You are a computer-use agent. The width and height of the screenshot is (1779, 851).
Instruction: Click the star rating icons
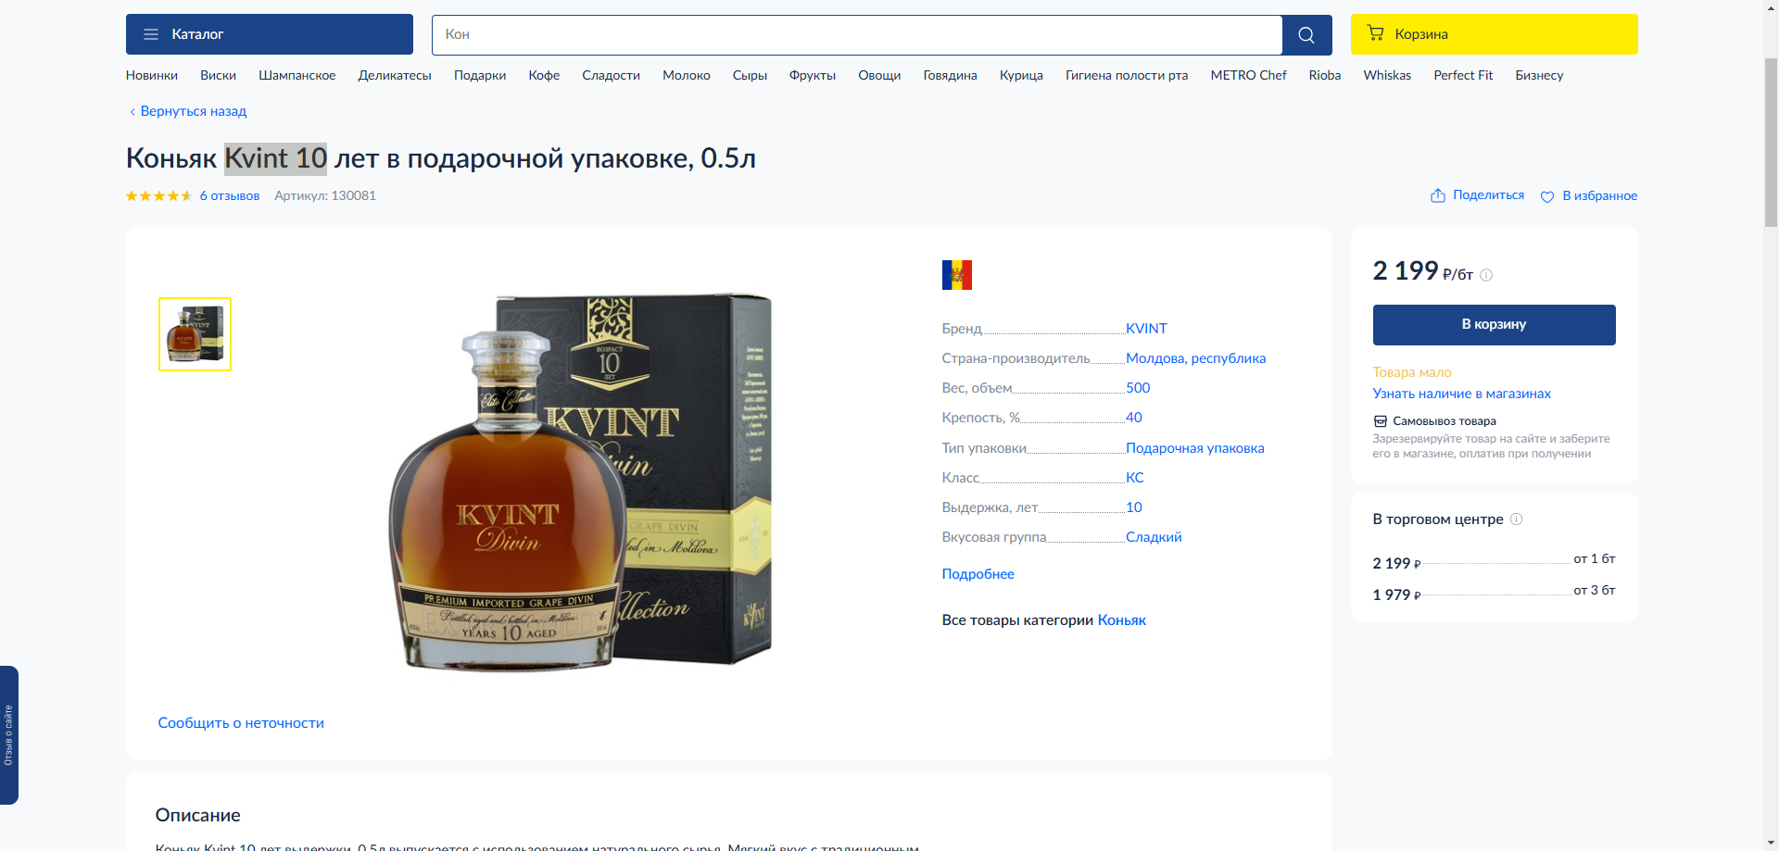(x=159, y=196)
